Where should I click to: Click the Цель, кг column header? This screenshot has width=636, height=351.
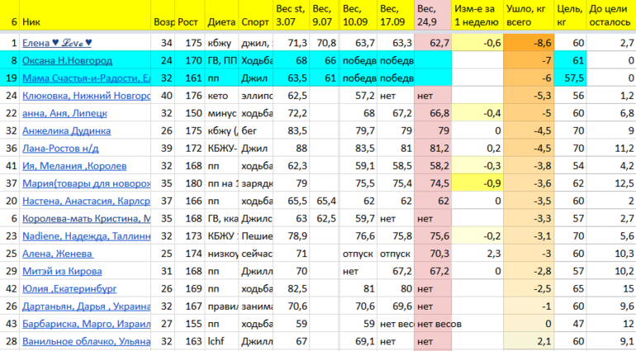click(570, 13)
